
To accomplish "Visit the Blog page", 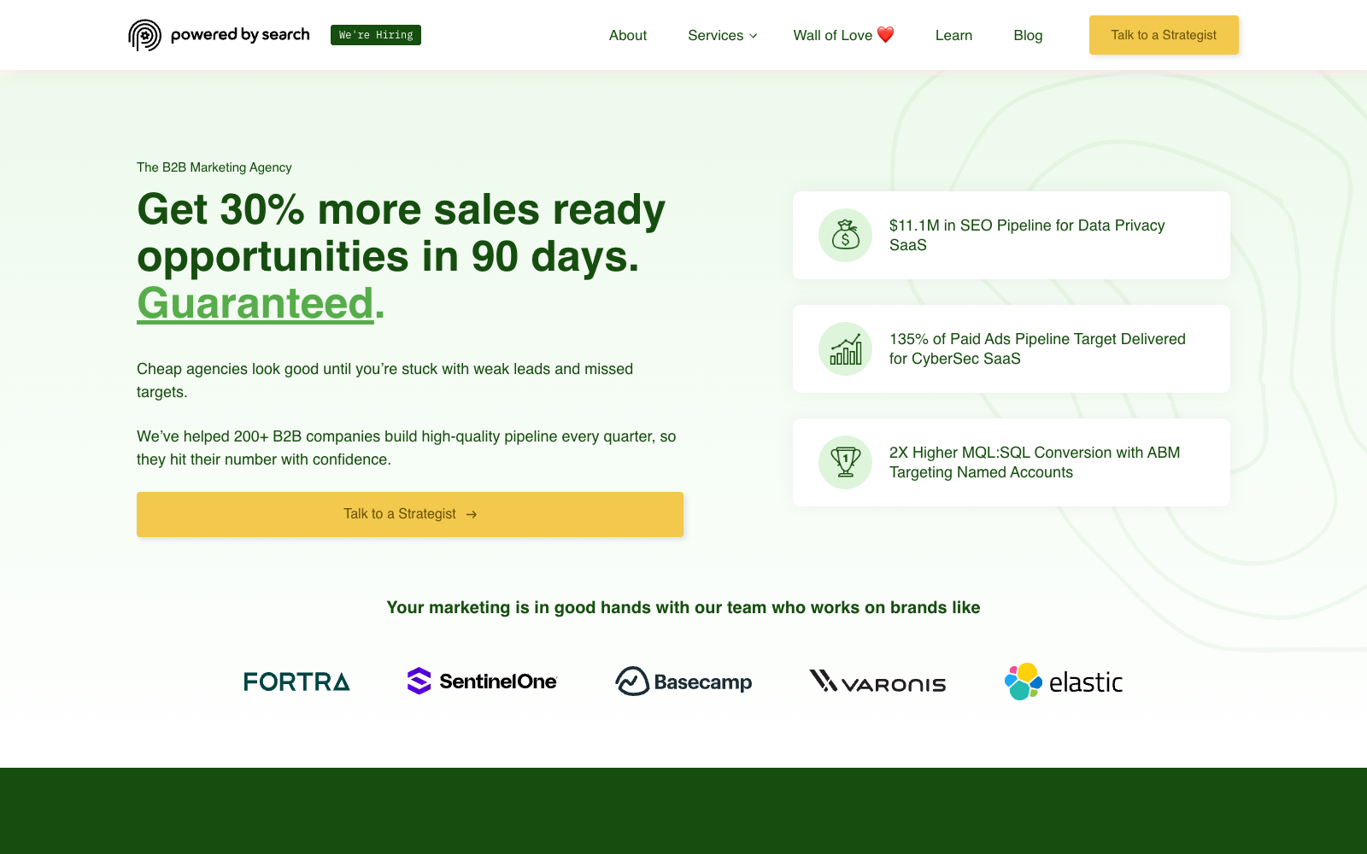I will [x=1028, y=35].
